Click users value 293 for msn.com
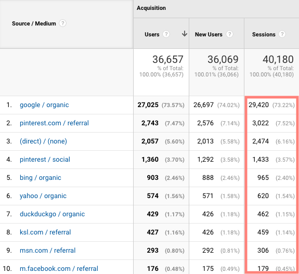Image resolution: width=299 pixels, height=274 pixels. [153, 251]
